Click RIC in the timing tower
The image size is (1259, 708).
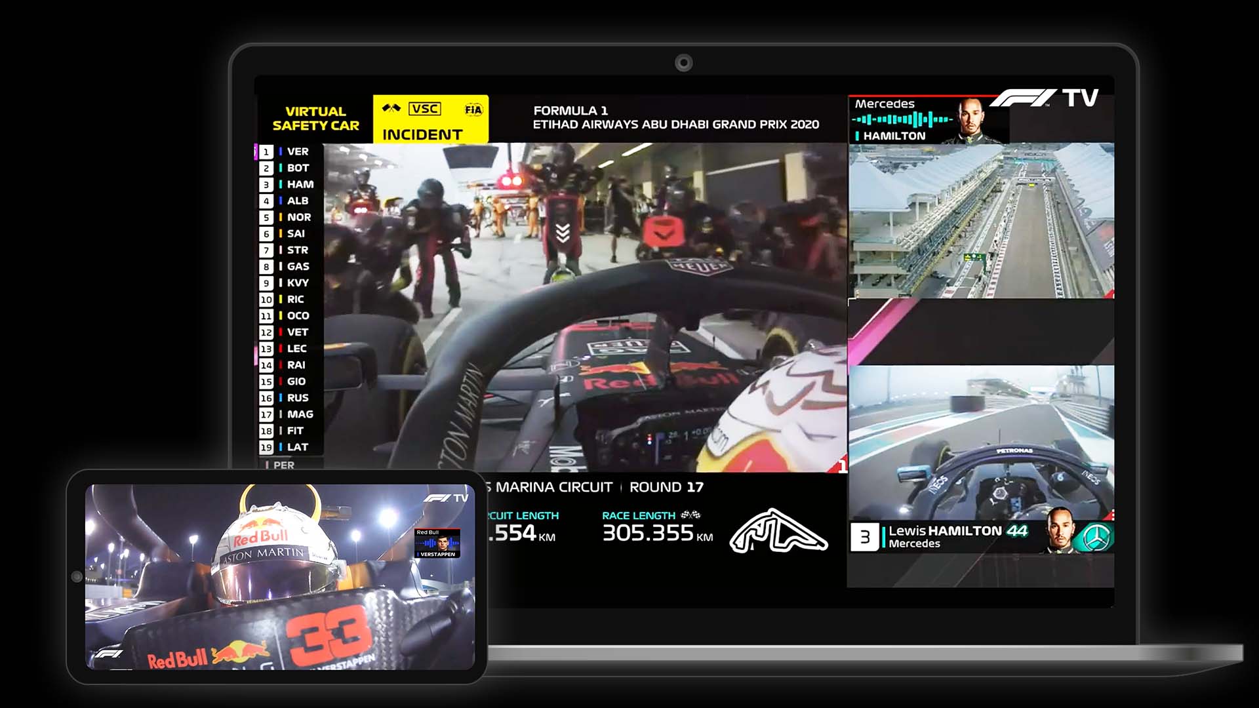[x=296, y=299]
